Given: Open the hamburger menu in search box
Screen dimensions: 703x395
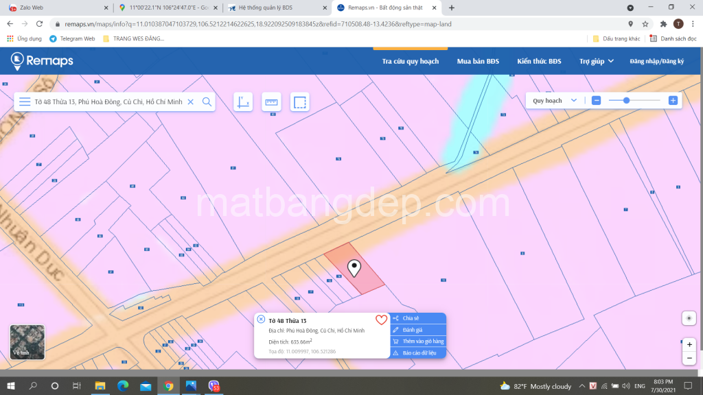Looking at the screenshot, I should 25,101.
